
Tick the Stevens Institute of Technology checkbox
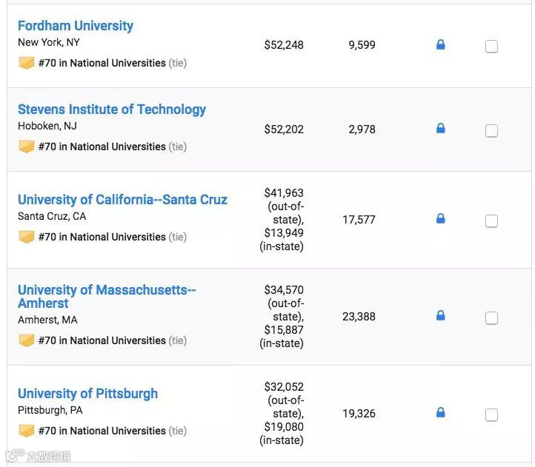(x=491, y=131)
